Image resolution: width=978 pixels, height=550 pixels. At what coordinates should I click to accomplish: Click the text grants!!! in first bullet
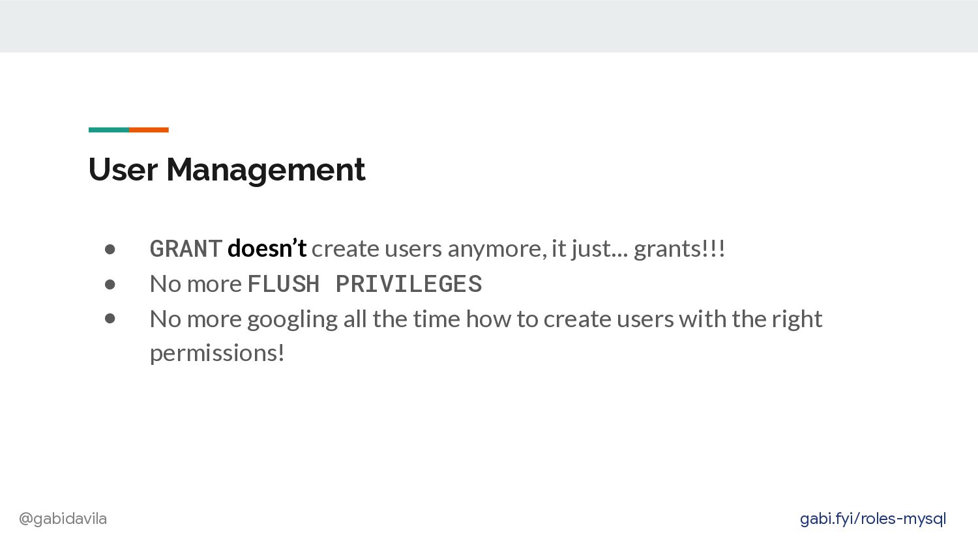pos(679,249)
